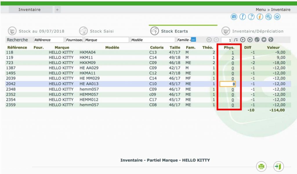Open the question mark help icon
This screenshot has width=297, height=174.
click(x=251, y=17)
